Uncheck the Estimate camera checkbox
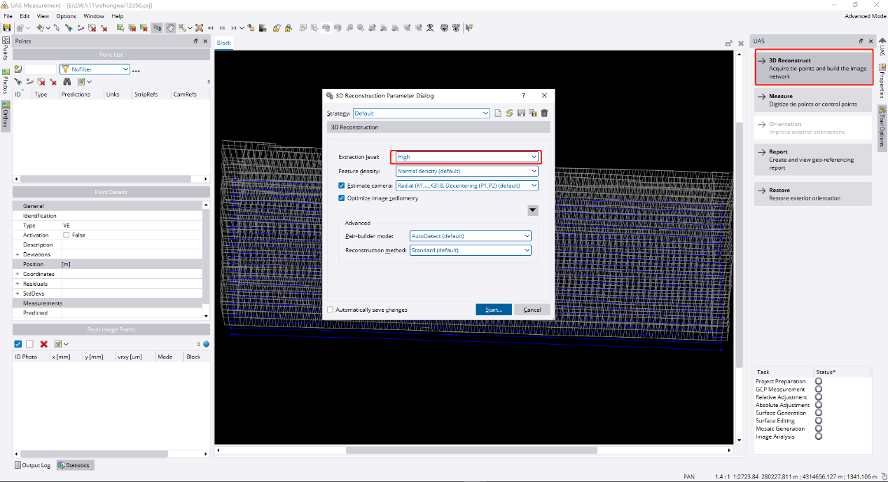The height and width of the screenshot is (482, 888). point(342,186)
